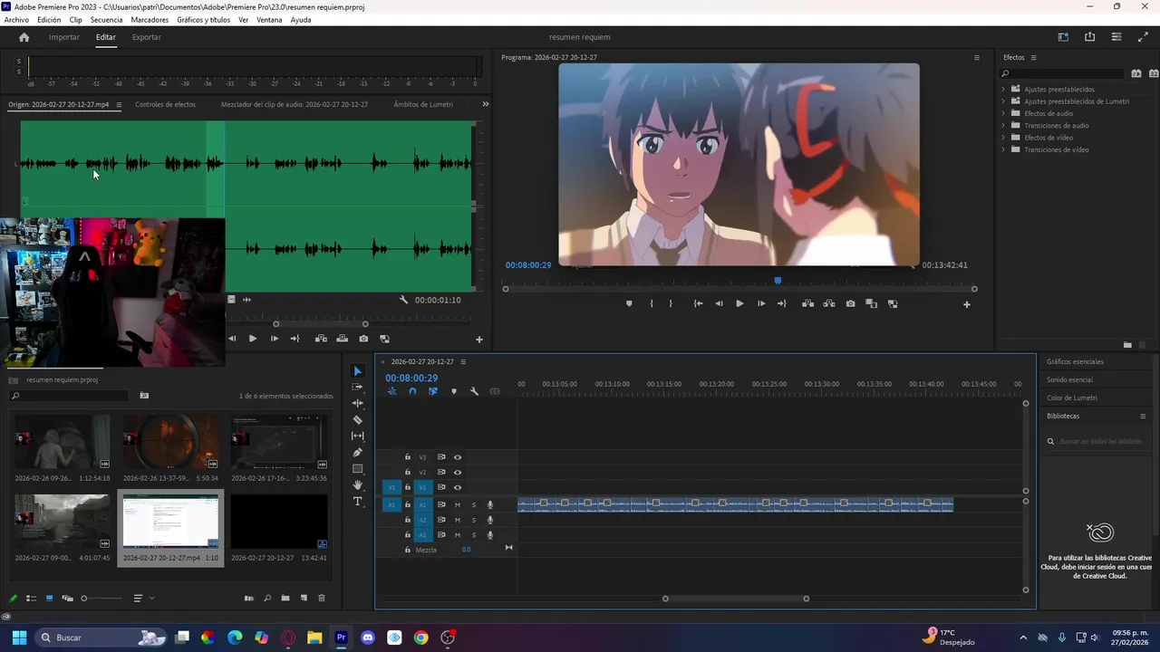The width and height of the screenshot is (1160, 652).
Task: Open Gráficos esenciales panel
Action: (x=1075, y=361)
